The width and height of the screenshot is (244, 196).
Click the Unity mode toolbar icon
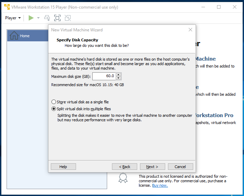(x=68, y=18)
